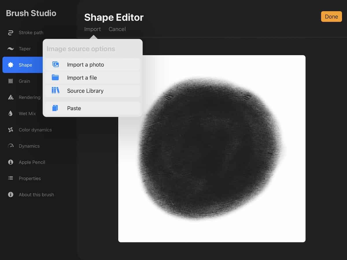The width and height of the screenshot is (347, 260).
Task: Open the Source Library option
Action: click(93, 91)
